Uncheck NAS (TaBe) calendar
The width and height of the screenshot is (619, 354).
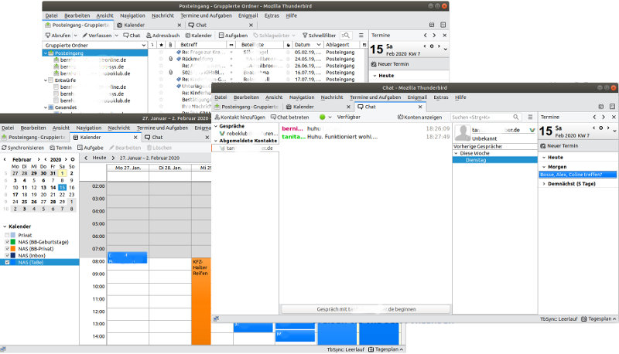7,262
